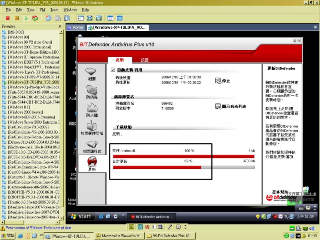Switch to Macromedia Fireworks in host taskbar

coord(119,236)
